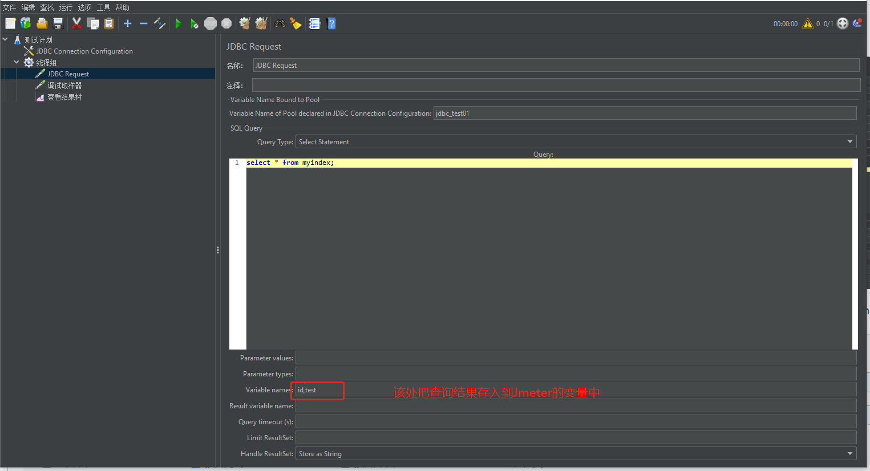This screenshot has height=471, width=870.
Task: Open the Handle ResultSet dropdown
Action: [x=576, y=454]
